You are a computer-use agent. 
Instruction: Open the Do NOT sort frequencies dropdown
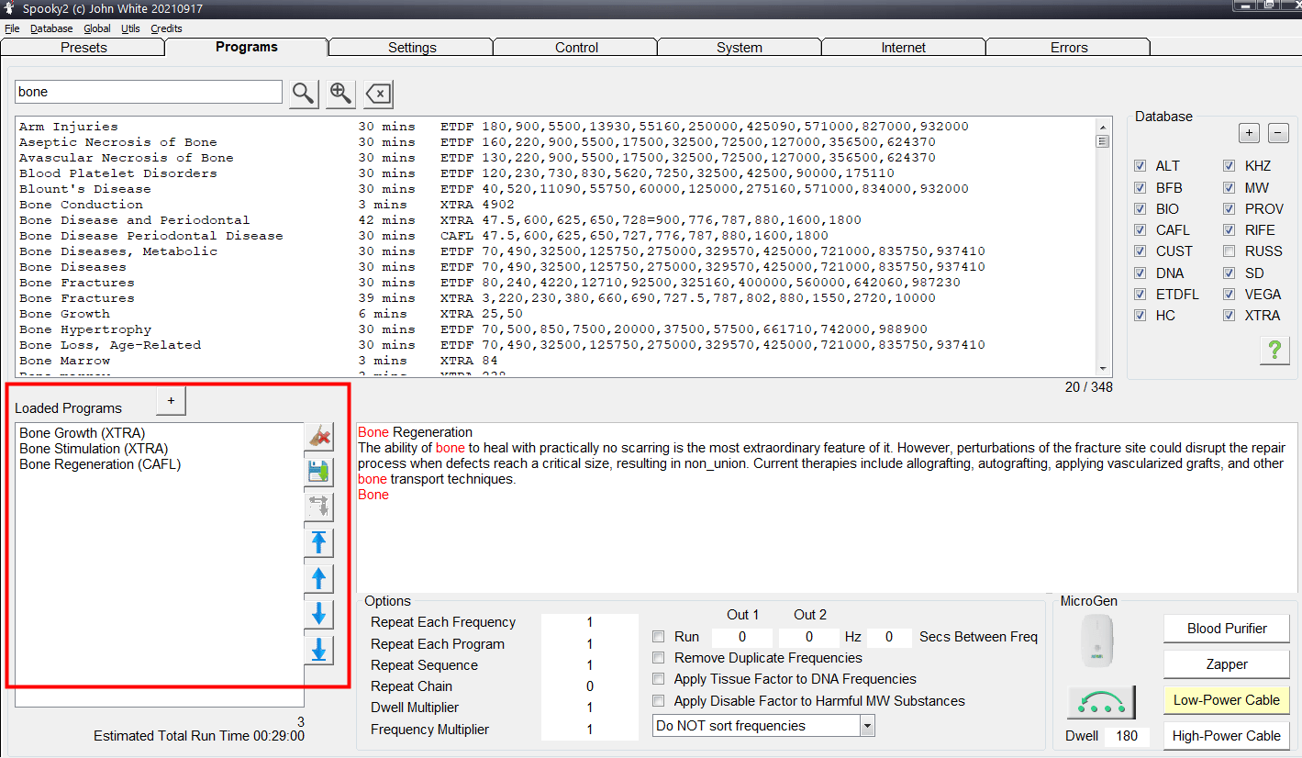click(867, 726)
